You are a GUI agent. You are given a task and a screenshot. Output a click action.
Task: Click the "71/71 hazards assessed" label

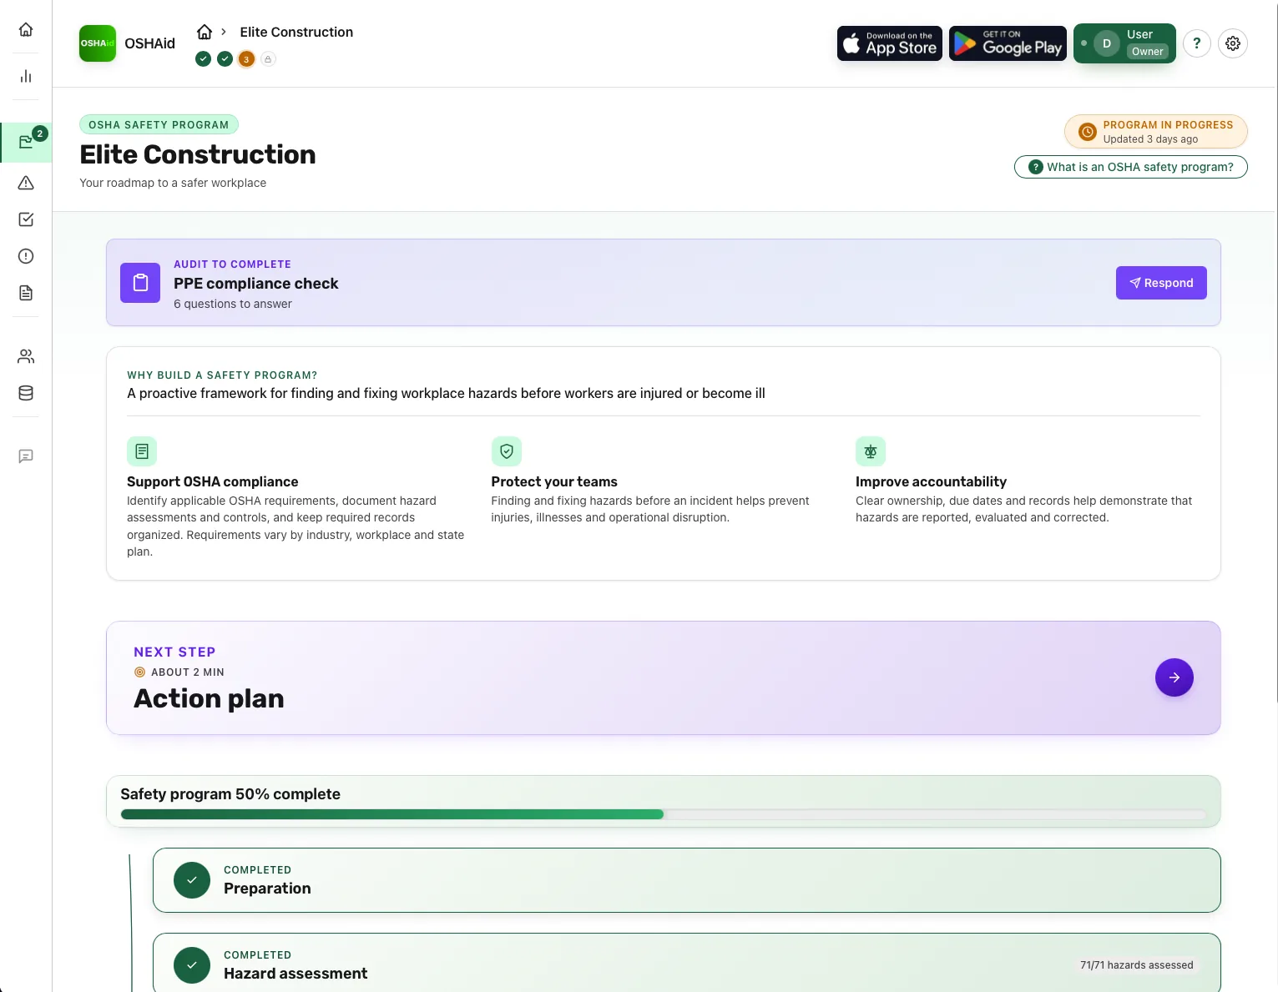(1137, 965)
